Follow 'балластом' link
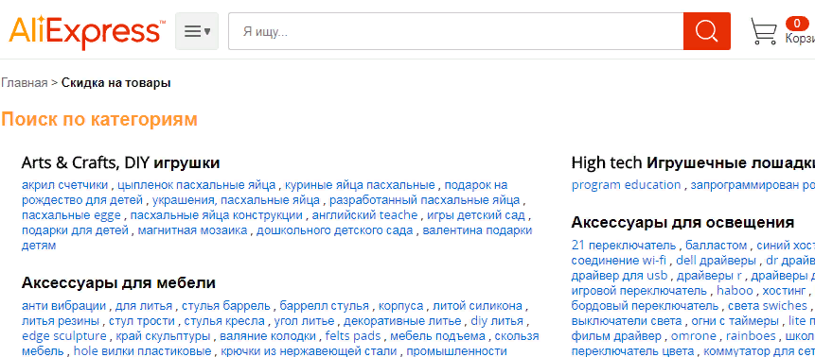 717,245
